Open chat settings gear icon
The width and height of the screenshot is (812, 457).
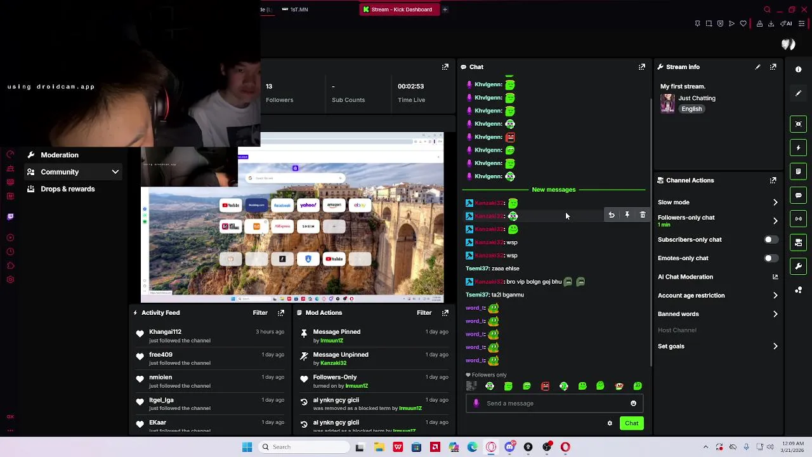[610, 423]
